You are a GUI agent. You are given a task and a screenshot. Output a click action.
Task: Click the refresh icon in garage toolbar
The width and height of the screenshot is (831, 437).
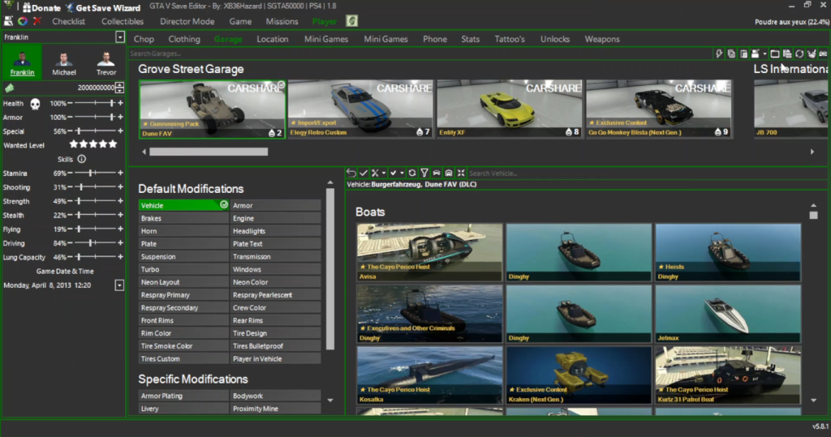[799, 54]
